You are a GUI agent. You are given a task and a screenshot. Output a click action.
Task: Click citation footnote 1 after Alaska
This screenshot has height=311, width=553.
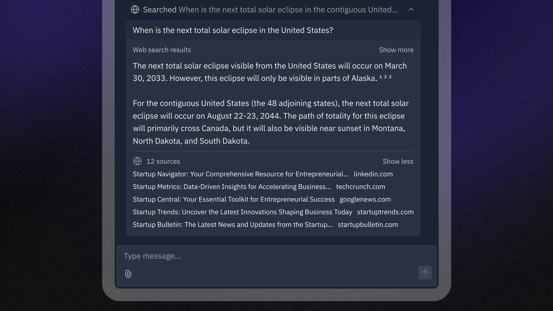click(381, 77)
